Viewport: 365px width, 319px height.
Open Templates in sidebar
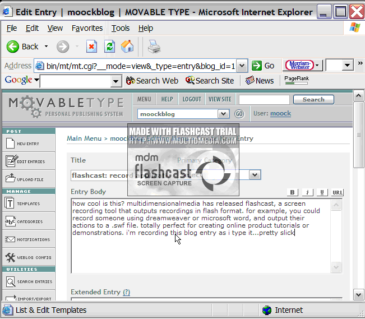pos(29,204)
